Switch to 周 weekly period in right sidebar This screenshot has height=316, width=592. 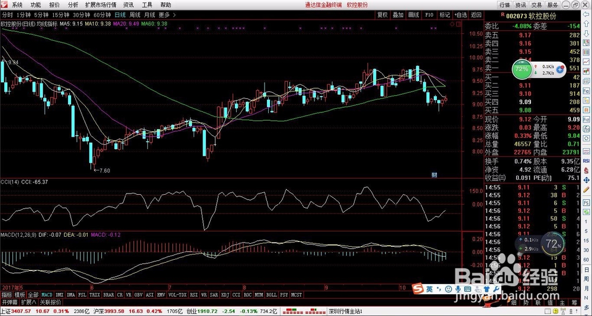pyautogui.click(x=585, y=279)
